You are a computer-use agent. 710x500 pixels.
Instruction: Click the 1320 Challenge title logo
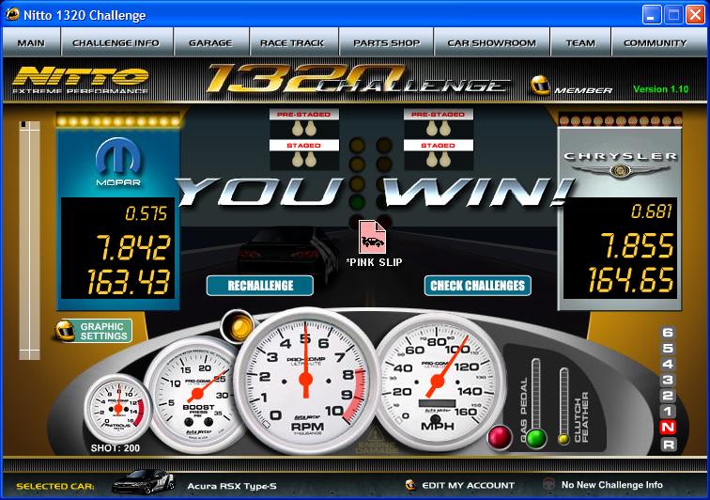pyautogui.click(x=358, y=78)
